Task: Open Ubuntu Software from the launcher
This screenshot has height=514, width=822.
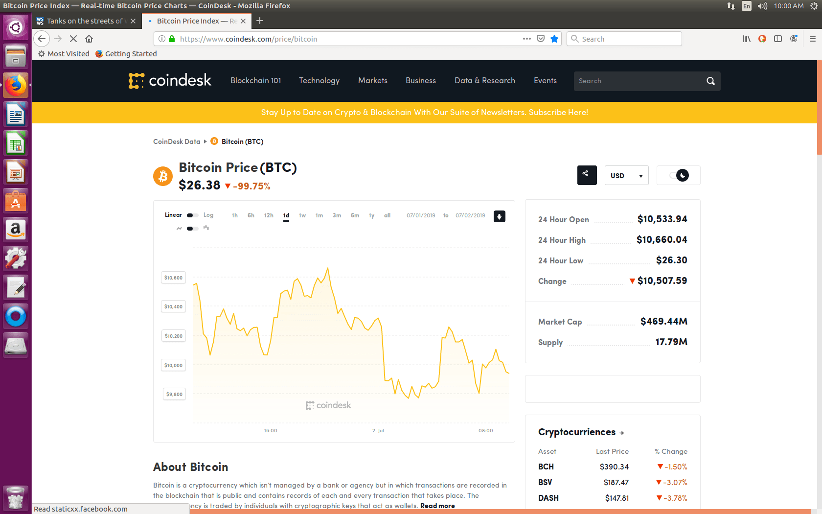Action: 16,201
